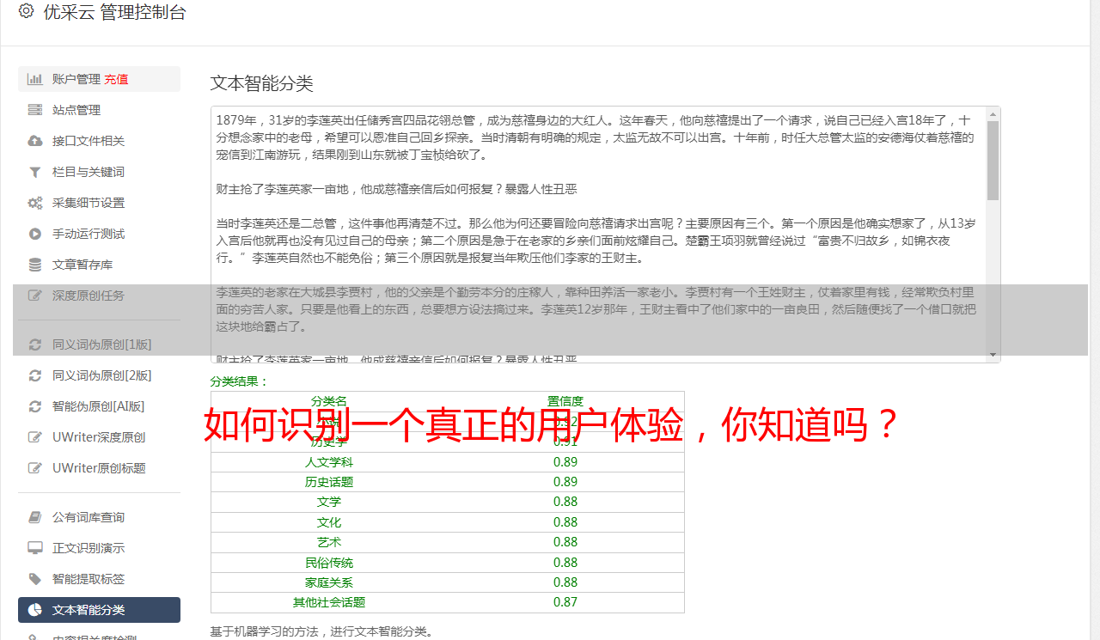Click the 分类结果： label
Screen dimensions: 1100x640
click(240, 381)
